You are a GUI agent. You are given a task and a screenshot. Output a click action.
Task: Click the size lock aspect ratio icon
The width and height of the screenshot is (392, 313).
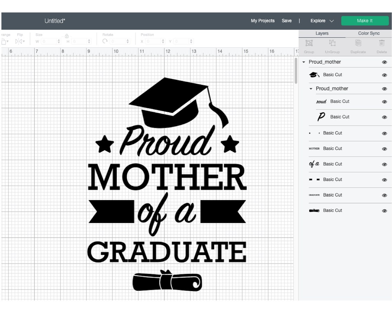pyautogui.click(x=66, y=36)
